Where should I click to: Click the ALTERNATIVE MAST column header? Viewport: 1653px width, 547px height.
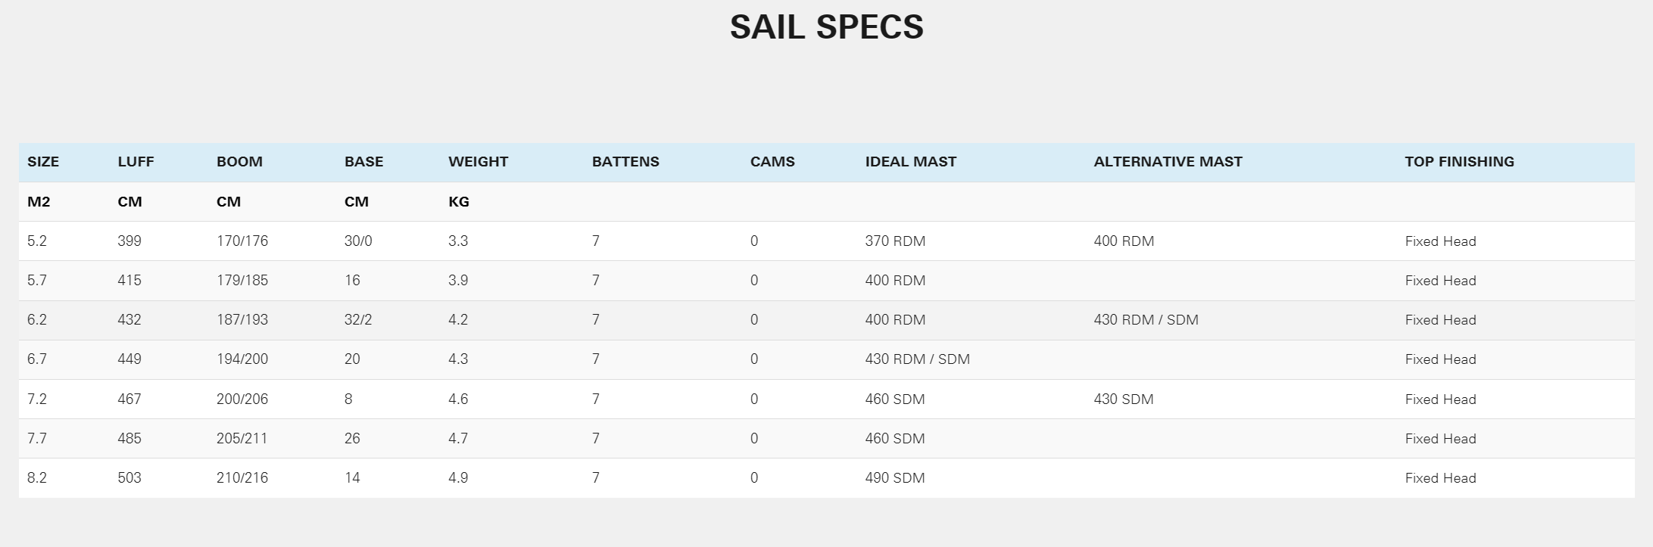coord(1168,161)
